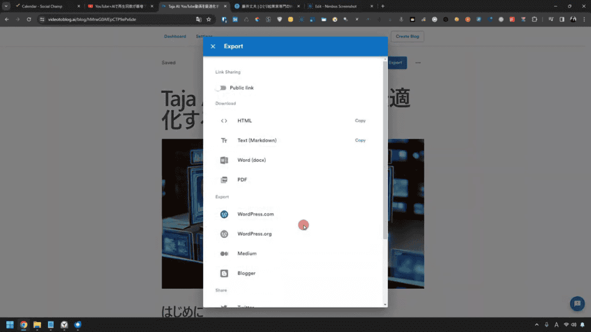The image size is (591, 332).
Task: Toggle the Public link switch
Action: tap(221, 88)
